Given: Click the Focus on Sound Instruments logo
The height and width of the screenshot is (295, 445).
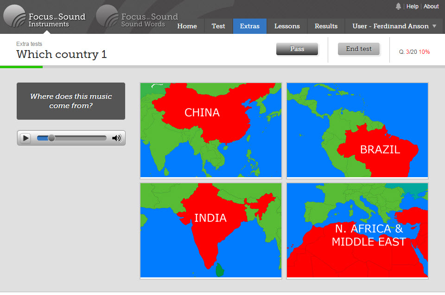Looking at the screenshot, I should (44, 17).
